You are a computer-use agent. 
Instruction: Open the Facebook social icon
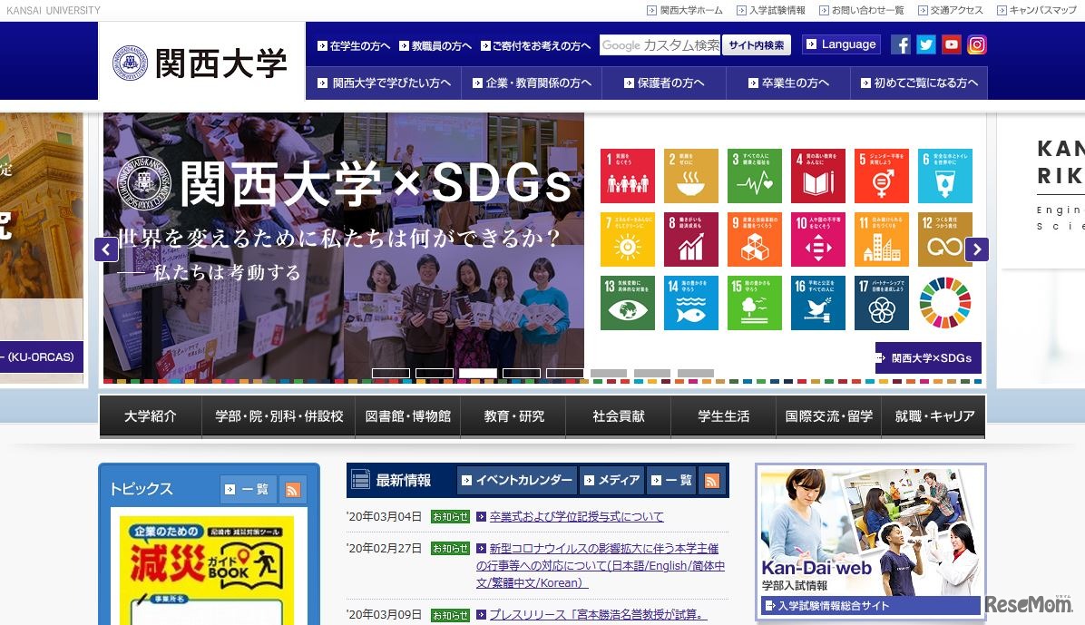(x=900, y=45)
